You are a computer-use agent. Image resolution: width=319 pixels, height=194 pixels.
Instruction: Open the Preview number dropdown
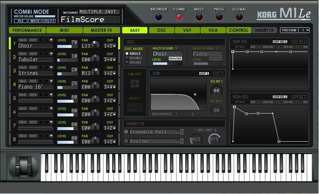click(304, 30)
